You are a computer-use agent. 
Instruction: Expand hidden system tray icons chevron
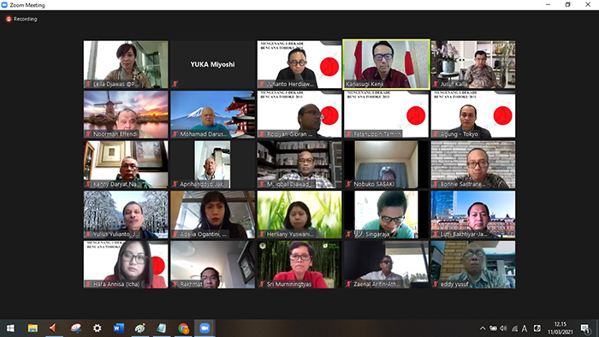coord(483,328)
